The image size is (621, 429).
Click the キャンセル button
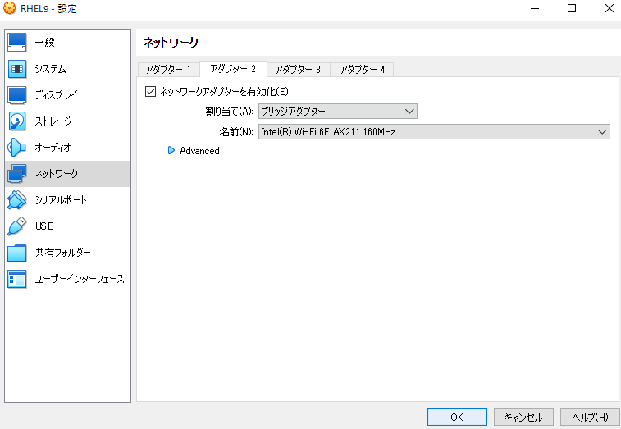(523, 418)
